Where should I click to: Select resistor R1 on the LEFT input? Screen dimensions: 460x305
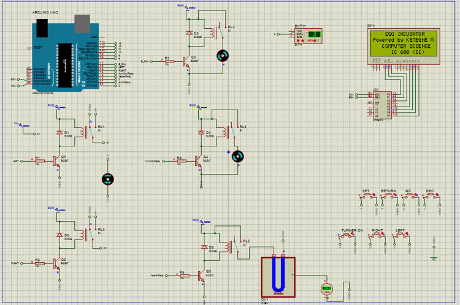(40, 161)
